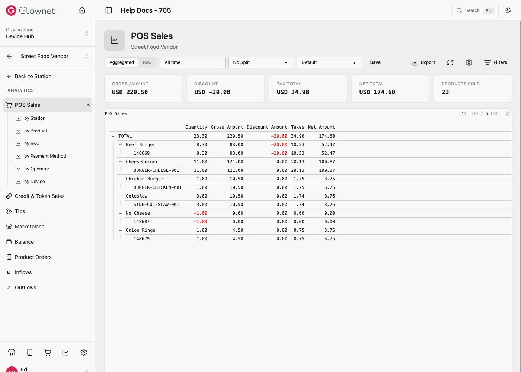
Task: Open the cart icon in bottom bar
Action: (x=48, y=352)
